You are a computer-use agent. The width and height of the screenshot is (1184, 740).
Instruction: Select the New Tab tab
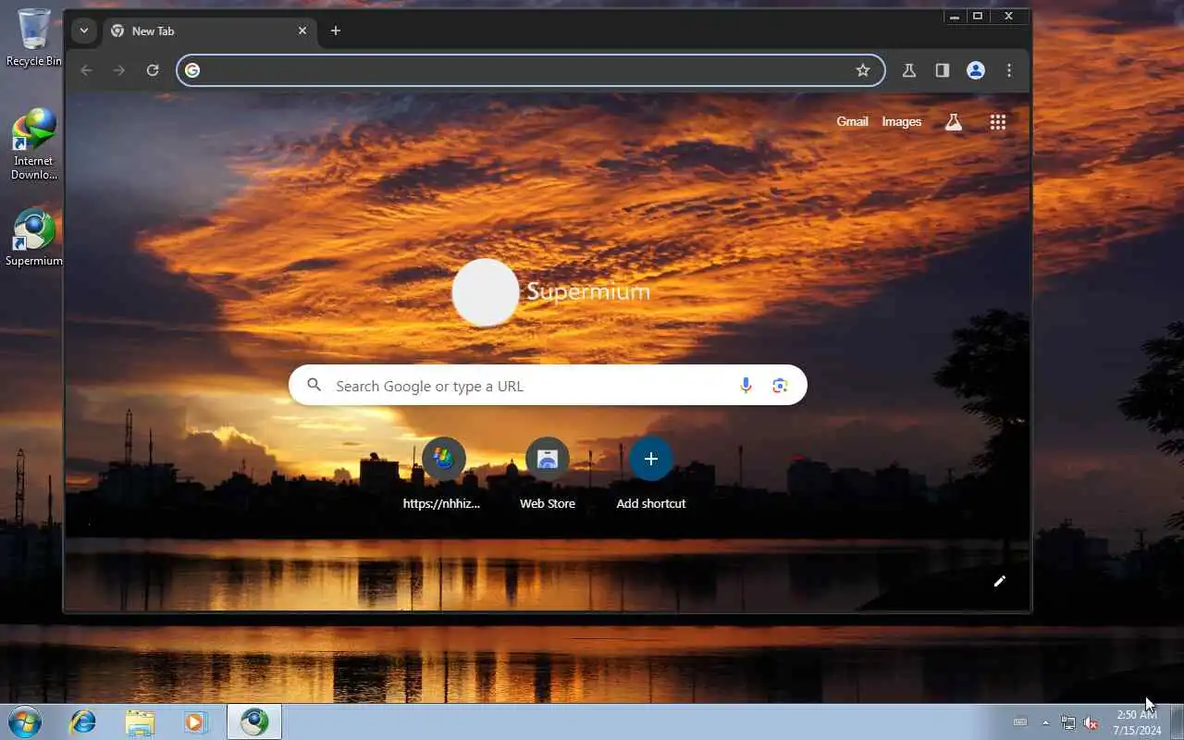209,31
